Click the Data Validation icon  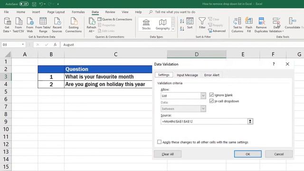(x=276, y=21)
